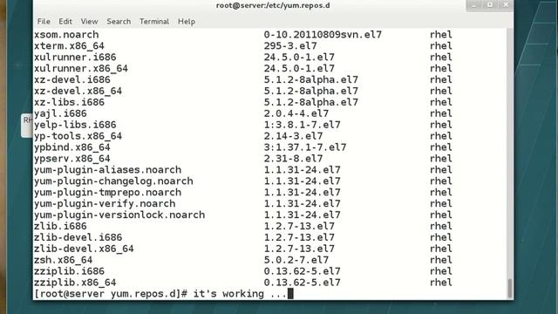This screenshot has width=558, height=314.
Task: Click version 0.13.62-5.el7 of zziplib.x86_64
Action: (303, 283)
